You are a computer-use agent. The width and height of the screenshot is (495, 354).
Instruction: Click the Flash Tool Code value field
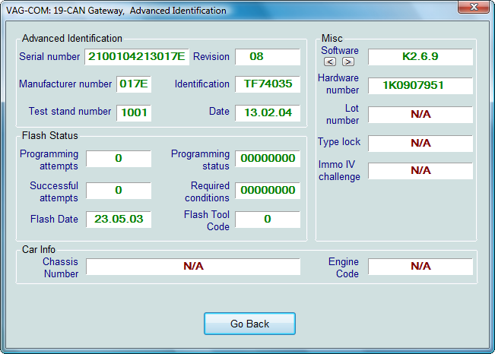click(268, 220)
